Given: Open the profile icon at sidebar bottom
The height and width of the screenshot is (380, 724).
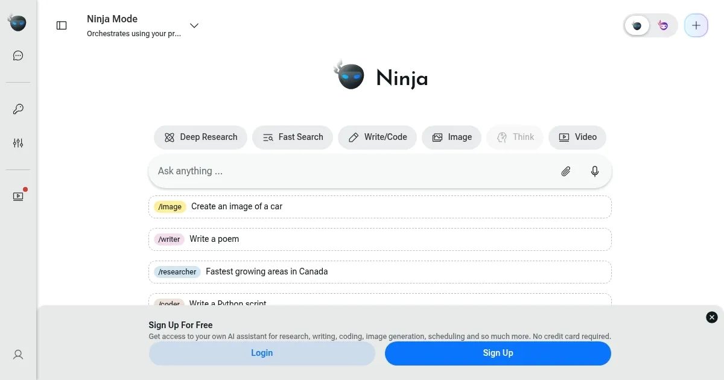Looking at the screenshot, I should (x=17, y=355).
